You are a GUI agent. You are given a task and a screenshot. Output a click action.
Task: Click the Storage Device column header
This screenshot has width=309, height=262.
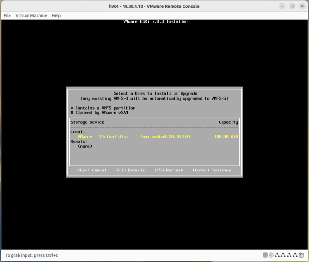click(87, 122)
